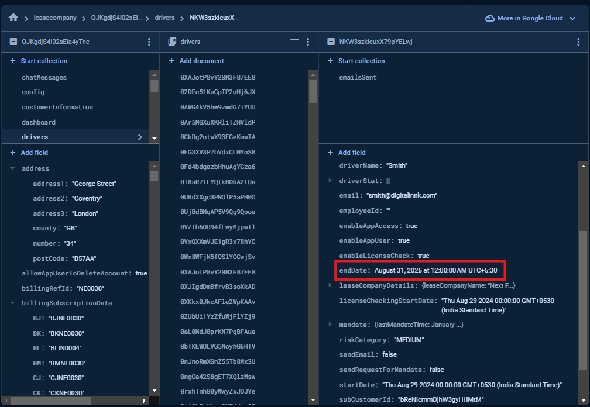Click the collection icon beside drivers header
Screen dimensions: 590x407
[x=172, y=42]
